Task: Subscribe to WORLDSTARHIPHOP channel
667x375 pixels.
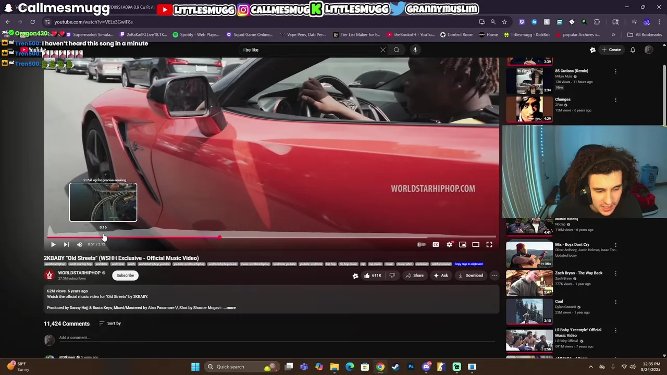Action: click(x=125, y=275)
